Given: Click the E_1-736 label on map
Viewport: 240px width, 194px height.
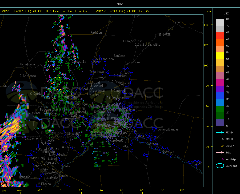Looking at the screenshot, I should click(165, 35).
